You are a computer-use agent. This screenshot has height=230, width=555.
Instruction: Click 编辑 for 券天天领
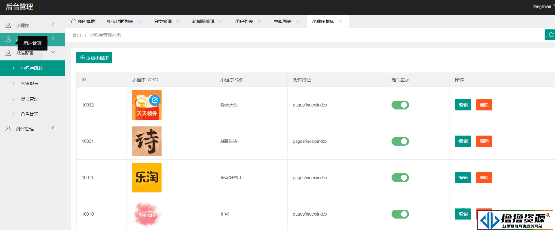(x=463, y=105)
